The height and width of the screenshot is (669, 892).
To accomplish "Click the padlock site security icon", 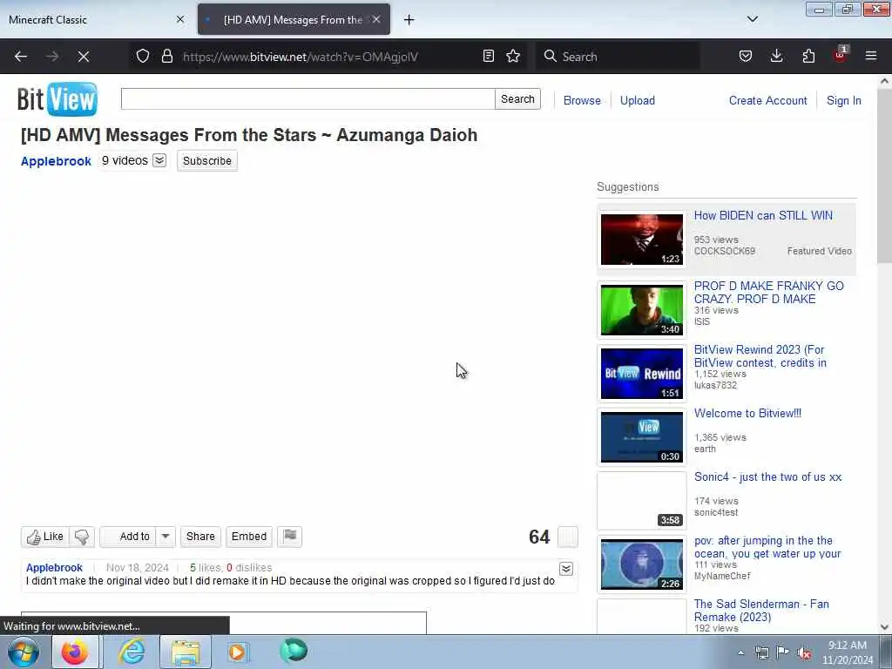I will [x=166, y=56].
